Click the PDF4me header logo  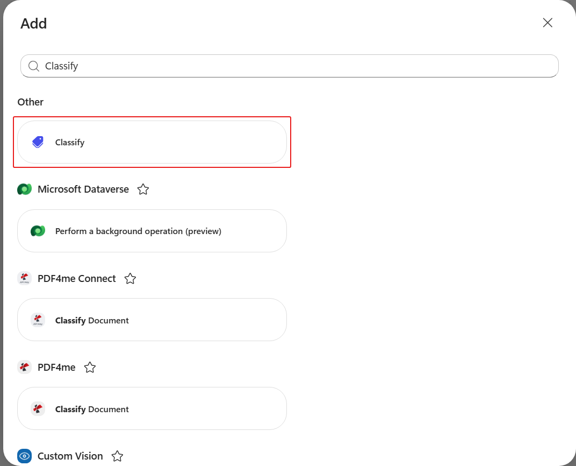pyautogui.click(x=25, y=367)
